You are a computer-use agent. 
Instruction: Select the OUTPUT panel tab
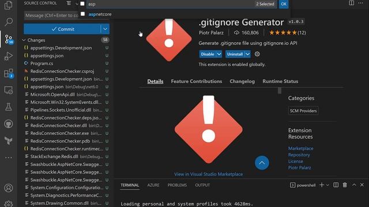202,185
